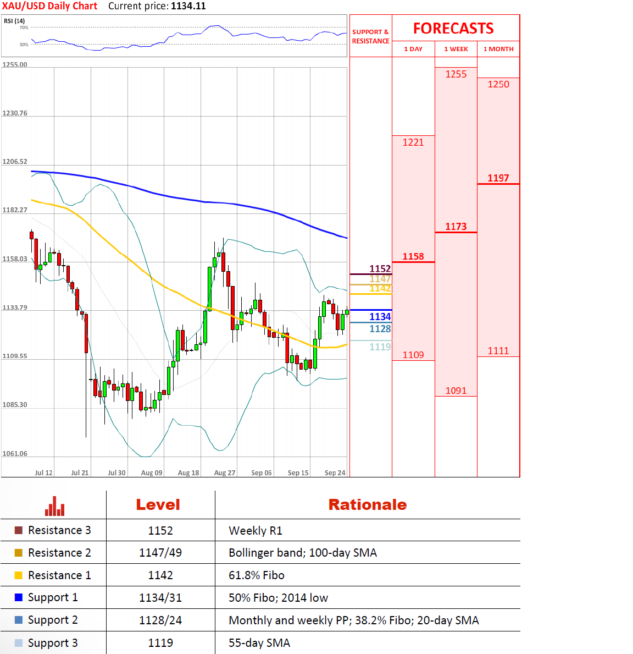Click the 1 day forecast median 1158
Screen dimensions: 633x654
coord(413,256)
